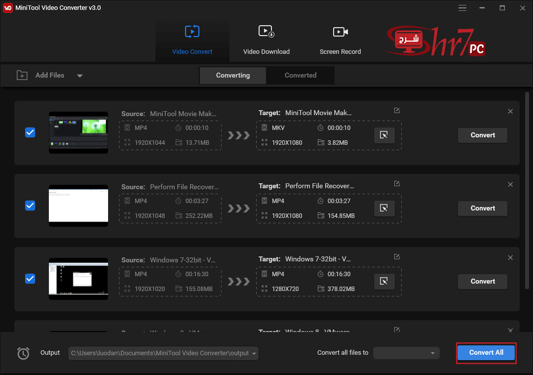Image resolution: width=533 pixels, height=375 pixels.
Task: Edit target name for Windows 7-32bit
Action: pos(397,257)
